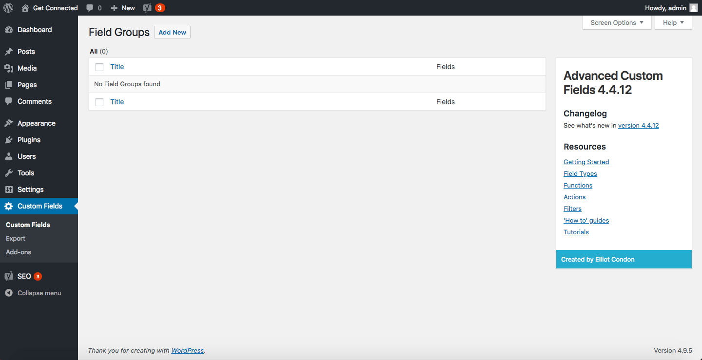Click the Settings sliders icon
The image size is (702, 360).
[9, 189]
